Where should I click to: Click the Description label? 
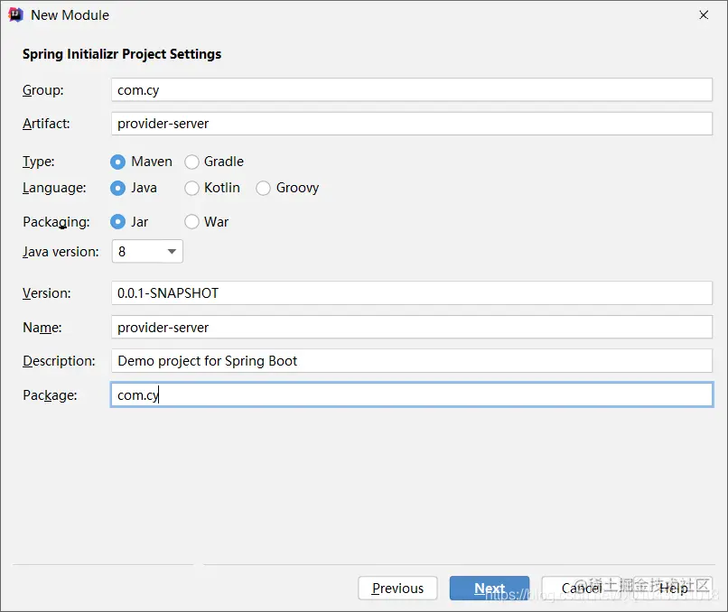[x=59, y=361]
